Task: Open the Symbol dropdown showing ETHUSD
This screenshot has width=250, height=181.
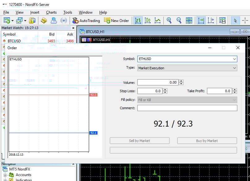Action: pyautogui.click(x=187, y=59)
